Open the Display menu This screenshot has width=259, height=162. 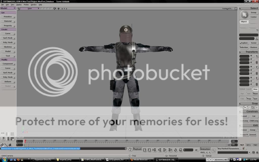(19, 5)
